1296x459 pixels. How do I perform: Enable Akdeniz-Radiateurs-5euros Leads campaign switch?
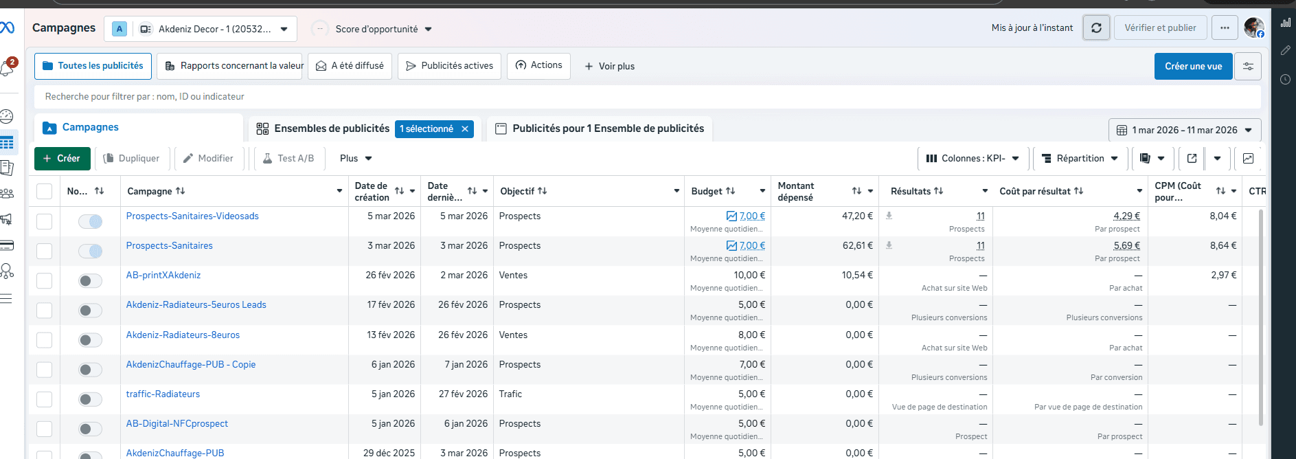91,311
